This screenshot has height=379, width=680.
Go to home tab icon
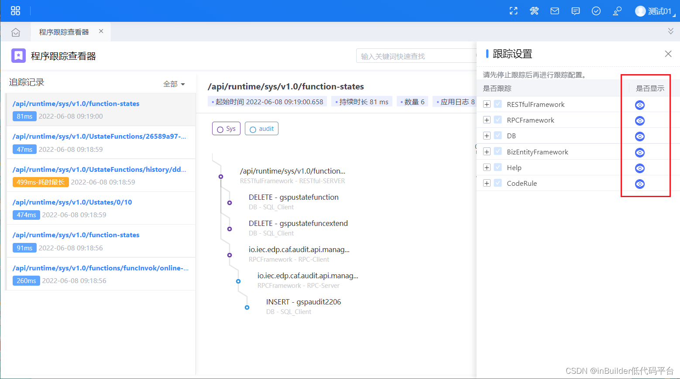[16, 32]
